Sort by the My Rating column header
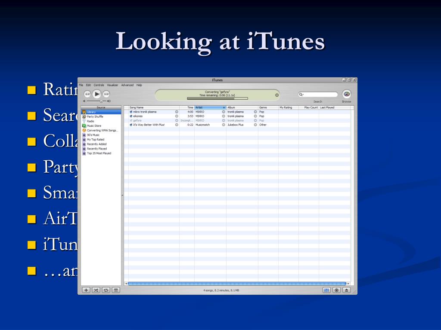The width and height of the screenshot is (441, 330). (289, 107)
